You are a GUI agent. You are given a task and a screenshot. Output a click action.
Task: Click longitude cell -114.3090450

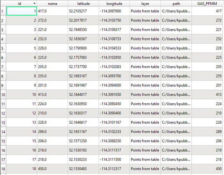coord(114,104)
